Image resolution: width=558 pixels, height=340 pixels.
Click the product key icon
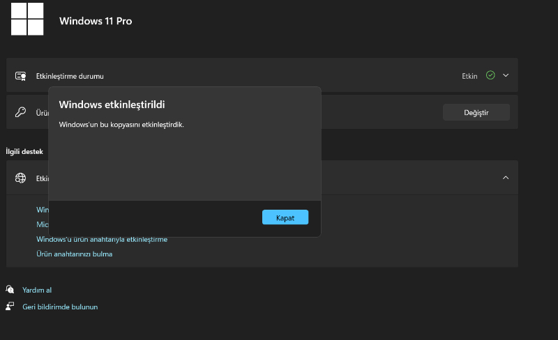(x=20, y=112)
